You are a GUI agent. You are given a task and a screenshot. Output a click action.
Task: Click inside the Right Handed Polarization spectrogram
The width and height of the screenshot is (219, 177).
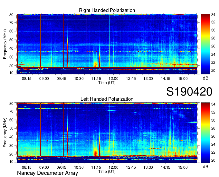pyautogui.click(x=107, y=44)
